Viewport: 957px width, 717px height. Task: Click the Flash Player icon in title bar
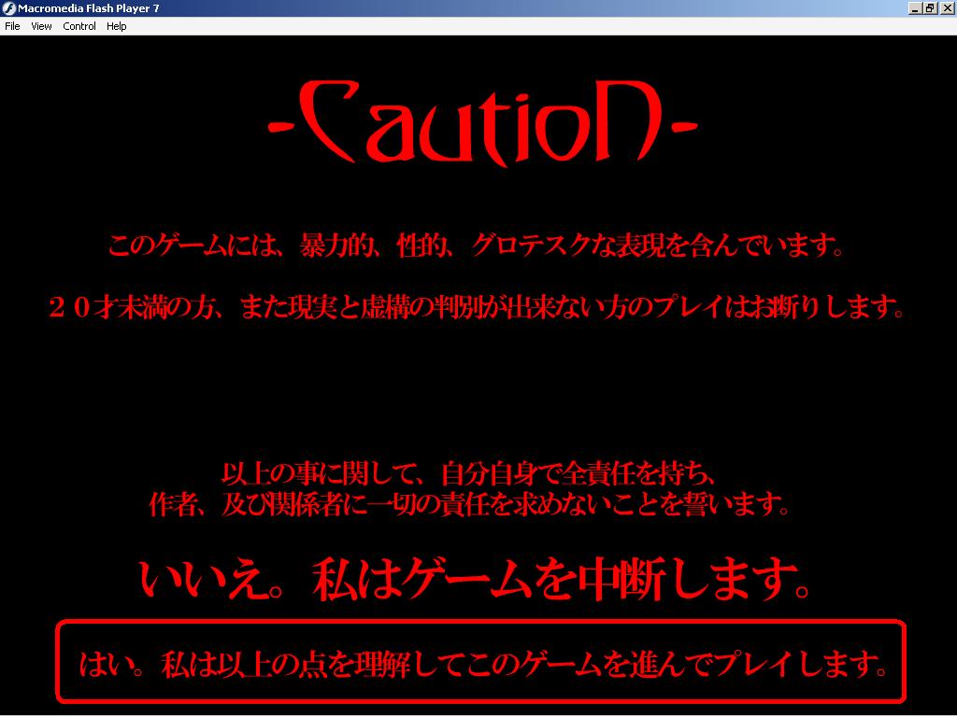coord(8,8)
